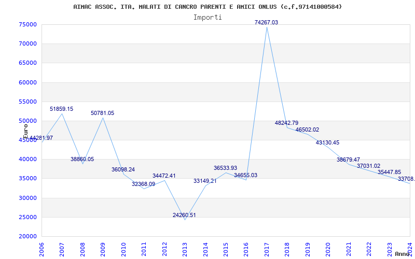This screenshot has height=259, width=415.
Task: Click the y-axis tick 20000
Action: pyautogui.click(x=27, y=237)
